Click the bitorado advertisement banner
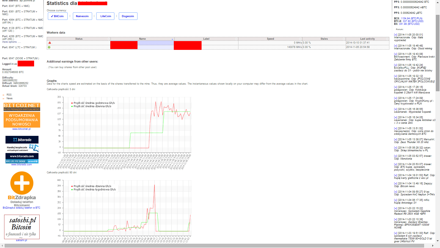440x248 pixels. click(22, 149)
